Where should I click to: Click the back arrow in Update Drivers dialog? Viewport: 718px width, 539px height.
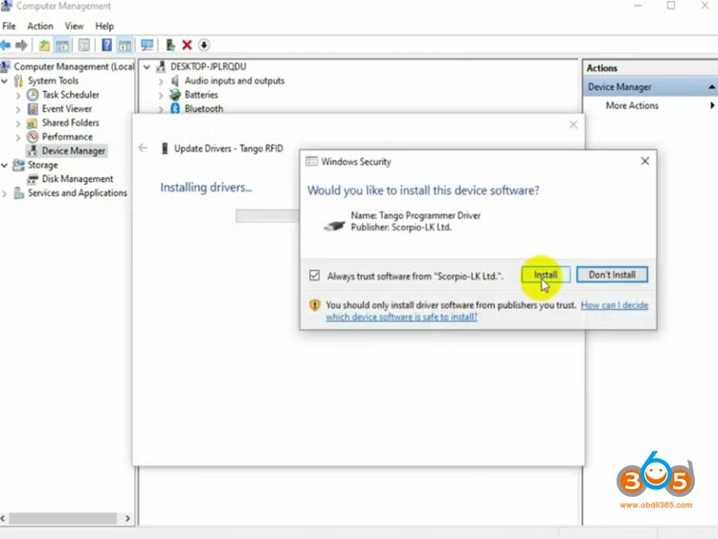pyautogui.click(x=143, y=148)
